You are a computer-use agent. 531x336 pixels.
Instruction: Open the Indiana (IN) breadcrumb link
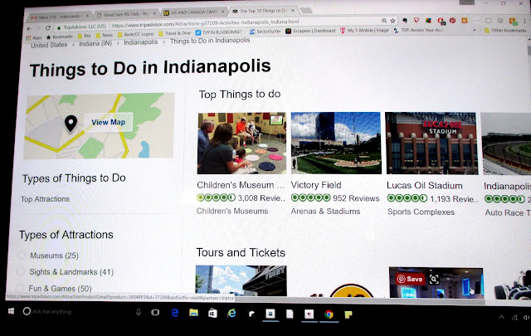click(x=95, y=44)
